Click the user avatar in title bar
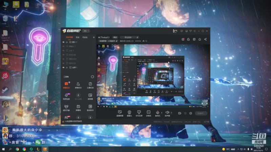Screen dimensions: 271x152 175,31
